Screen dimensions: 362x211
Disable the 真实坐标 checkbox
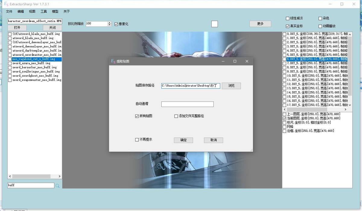click(x=287, y=26)
